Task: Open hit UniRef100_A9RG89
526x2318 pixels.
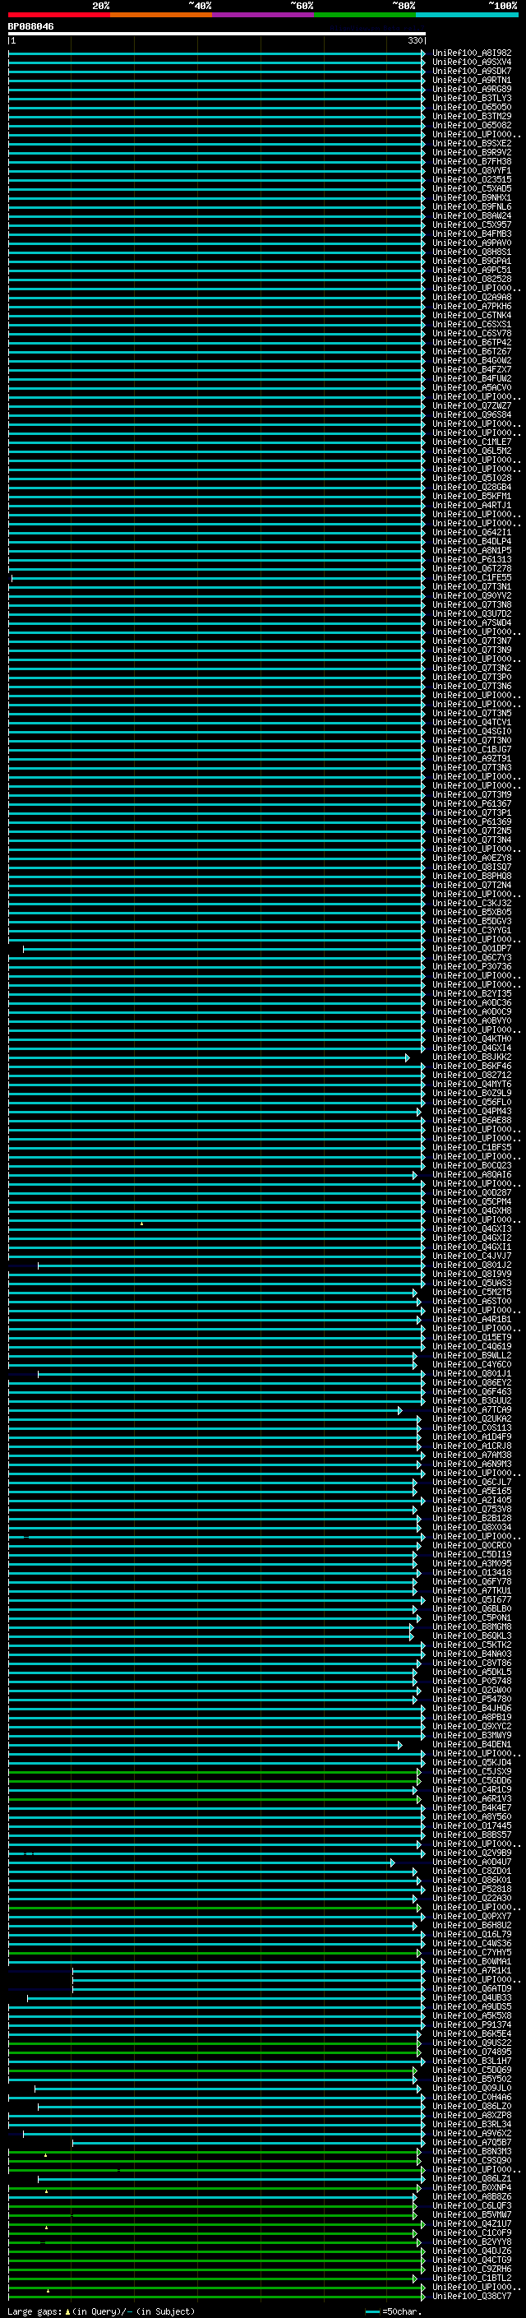Action: pyautogui.click(x=472, y=89)
